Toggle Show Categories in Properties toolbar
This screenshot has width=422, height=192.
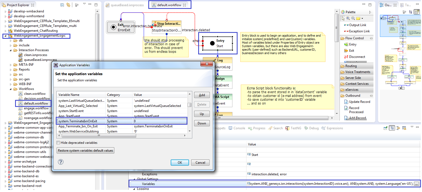click(x=392, y=128)
